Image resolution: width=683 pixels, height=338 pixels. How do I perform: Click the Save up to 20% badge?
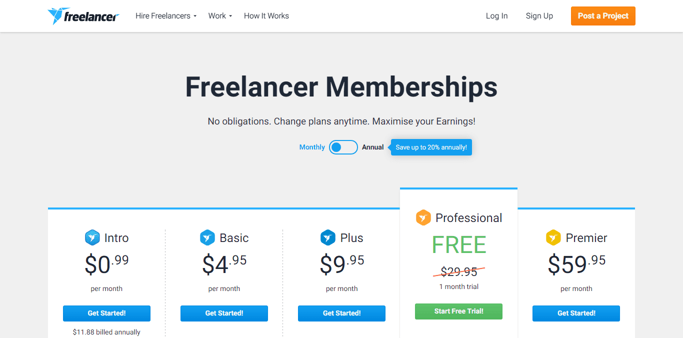pyautogui.click(x=431, y=147)
